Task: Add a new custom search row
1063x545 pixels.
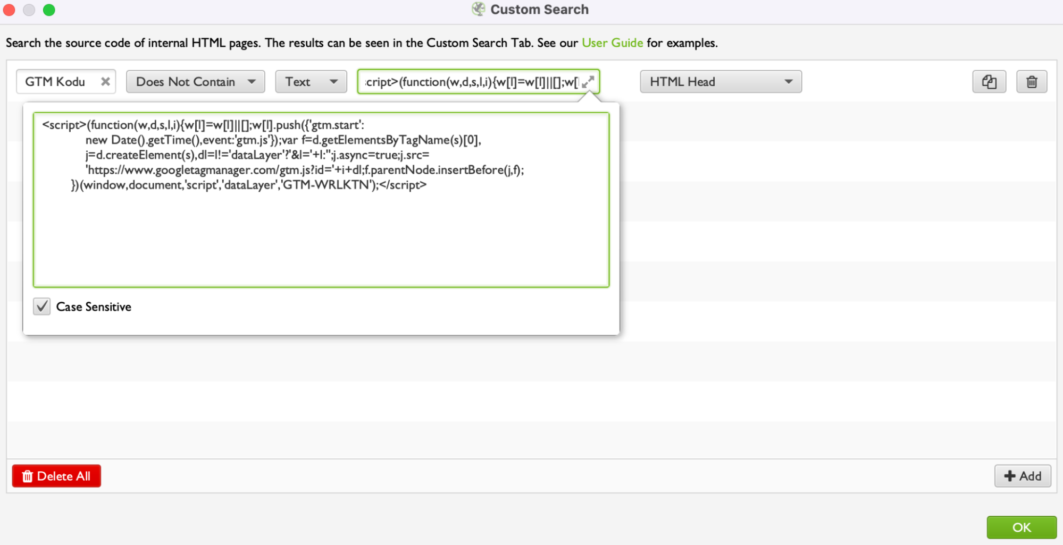Action: 1023,476
